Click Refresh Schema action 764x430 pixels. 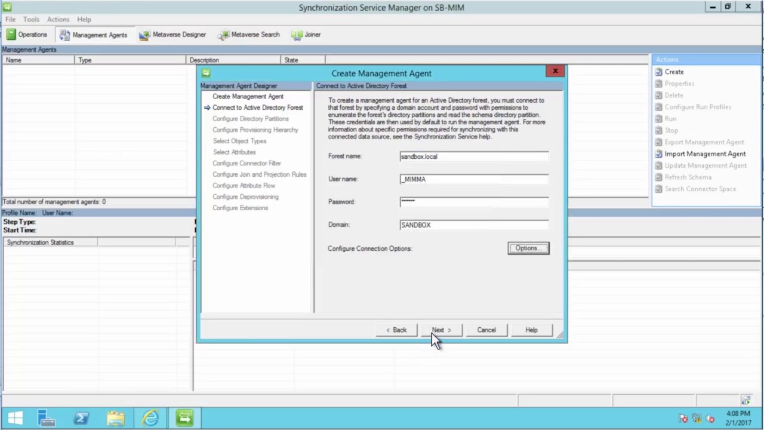click(688, 177)
